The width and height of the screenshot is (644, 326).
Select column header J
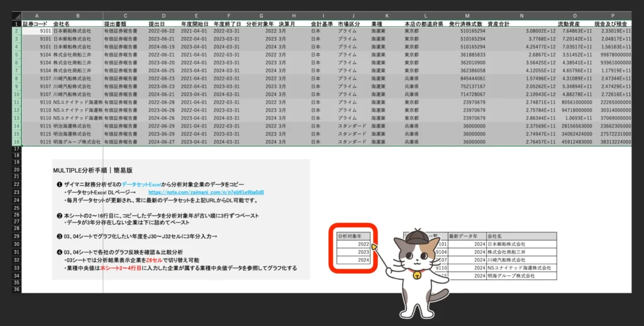click(353, 16)
